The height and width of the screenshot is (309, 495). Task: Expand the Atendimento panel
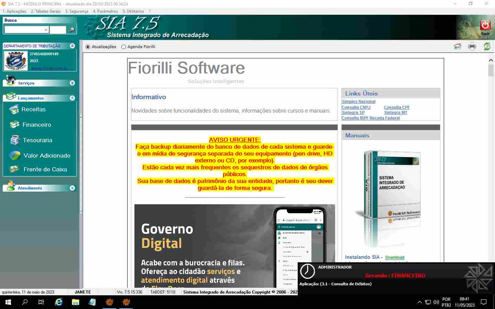(72, 188)
